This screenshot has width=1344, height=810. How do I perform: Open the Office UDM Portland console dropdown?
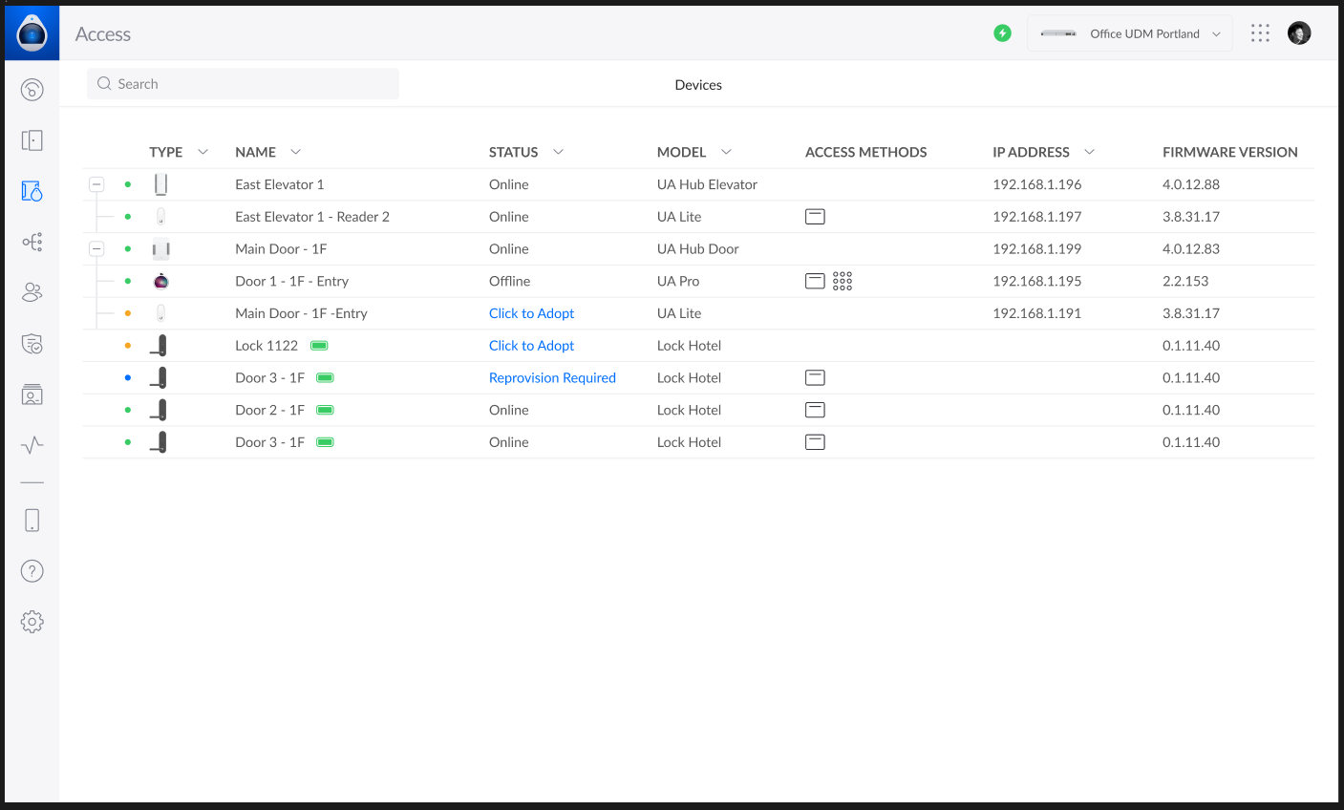point(1129,33)
